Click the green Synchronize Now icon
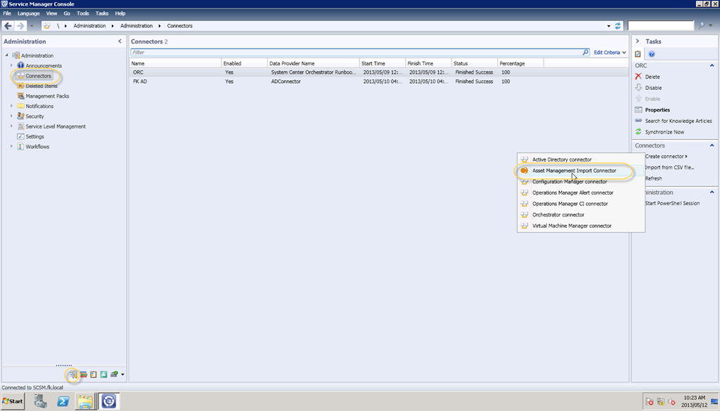Screen dimensions: 720x411 638,132
